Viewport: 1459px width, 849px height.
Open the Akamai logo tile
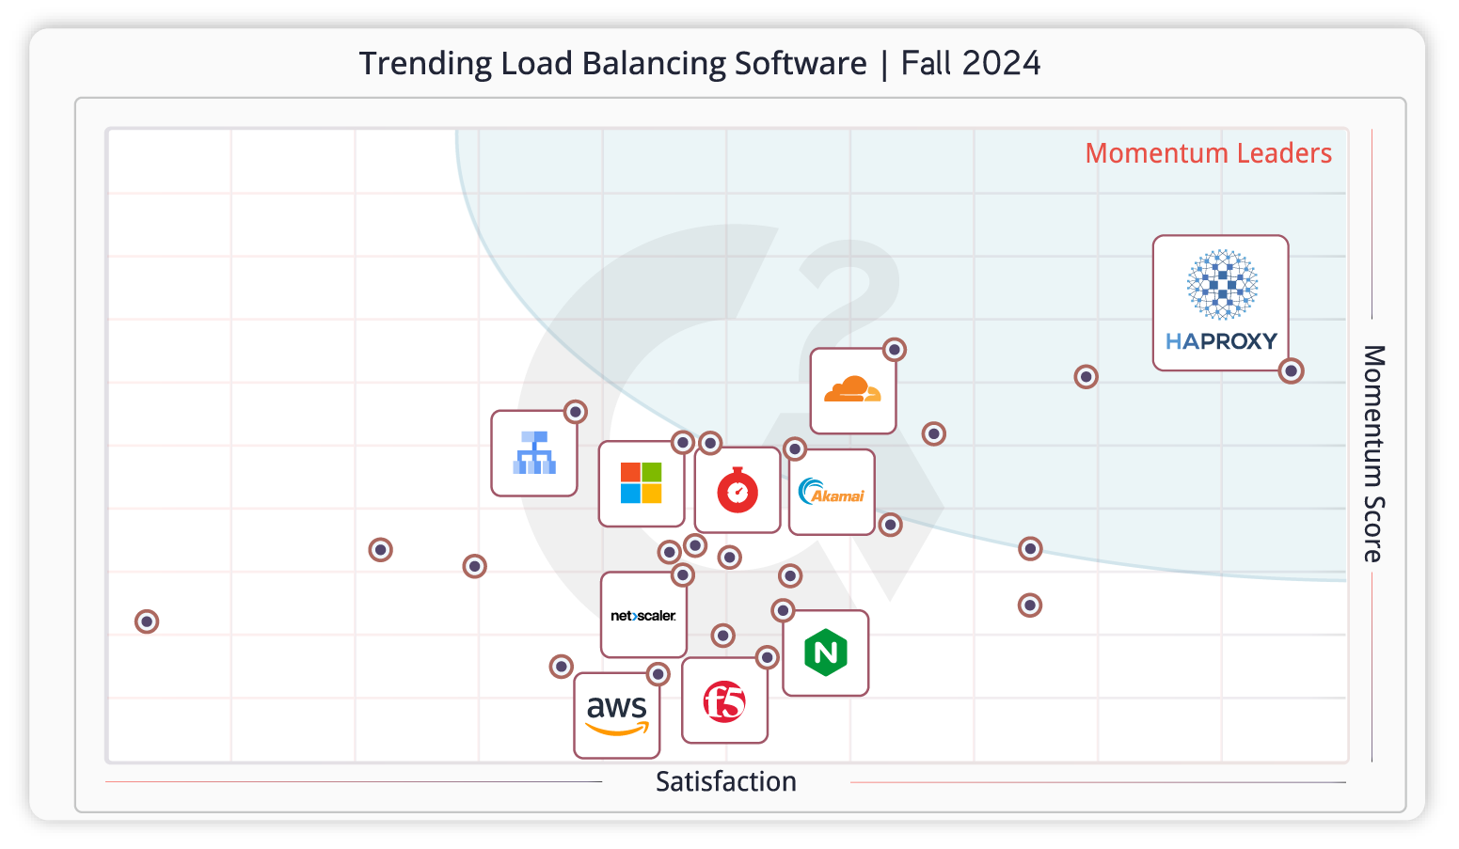(x=832, y=492)
